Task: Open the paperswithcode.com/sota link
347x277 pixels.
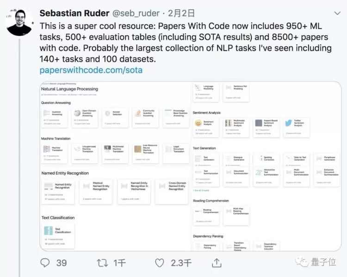Action: 91,70
